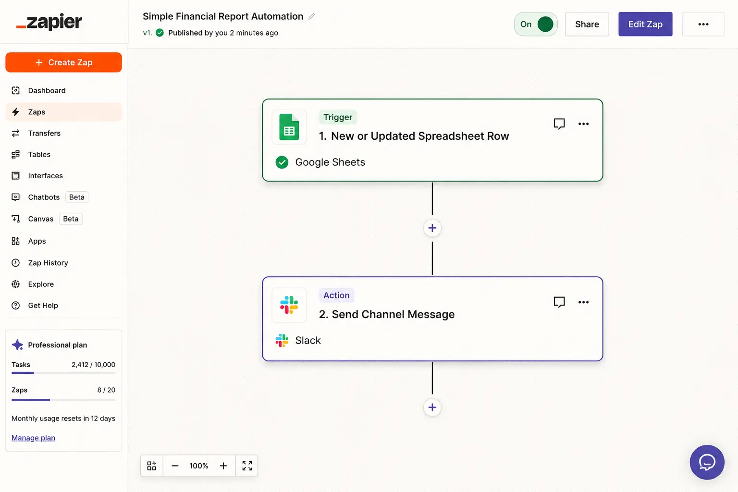Click the Manage plan link

point(33,438)
